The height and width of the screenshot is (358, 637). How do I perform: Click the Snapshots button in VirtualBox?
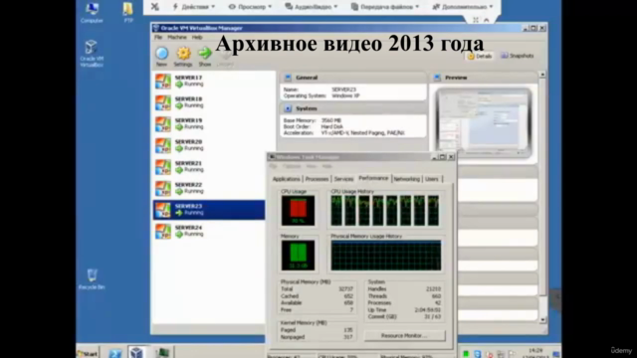518,56
